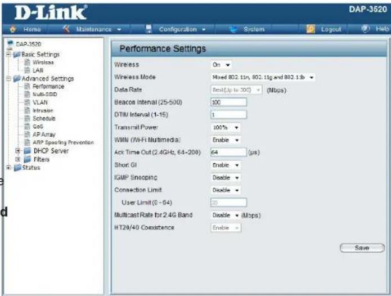Click the Maintenance tools icon
The height and width of the screenshot is (296, 391).
[x=66, y=29]
